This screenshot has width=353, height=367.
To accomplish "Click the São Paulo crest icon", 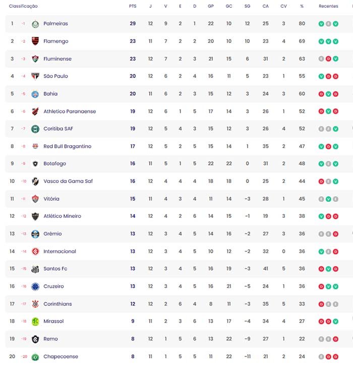I will [x=35, y=76].
